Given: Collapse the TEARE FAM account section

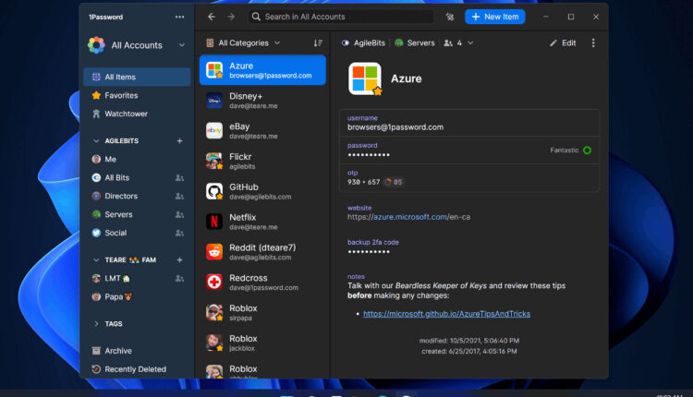Looking at the screenshot, I should click(x=96, y=260).
